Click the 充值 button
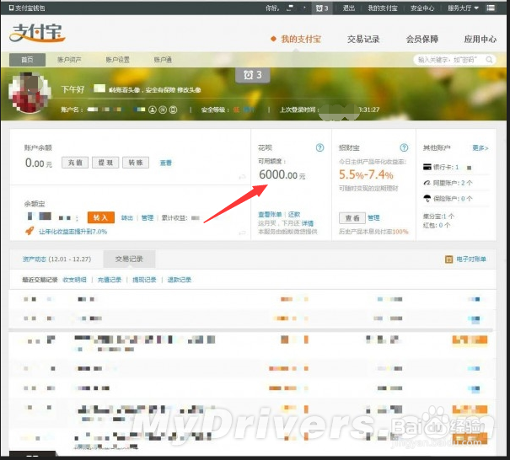 tap(75, 163)
